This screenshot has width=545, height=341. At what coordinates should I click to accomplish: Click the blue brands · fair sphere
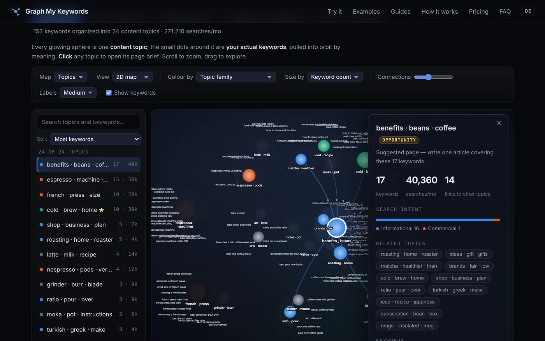tap(323, 219)
